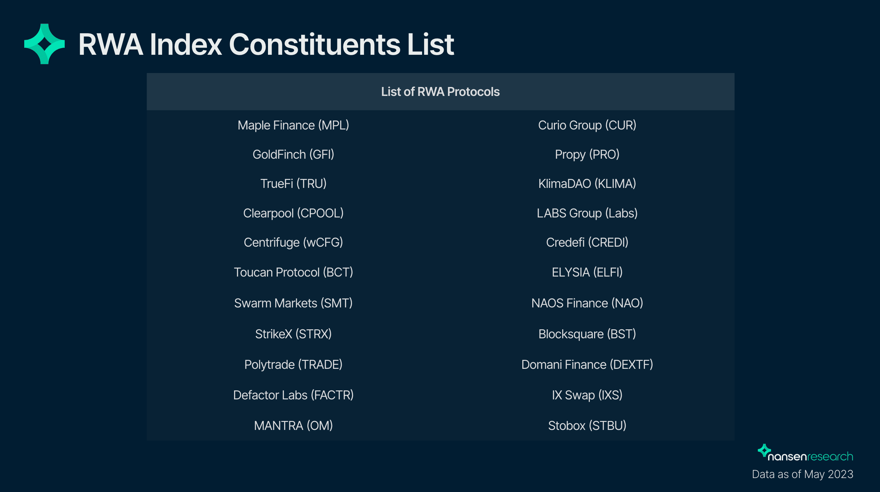Screen dimensions: 880x492
Task: Click the Nansen star logo beside the title
Action: [44, 44]
